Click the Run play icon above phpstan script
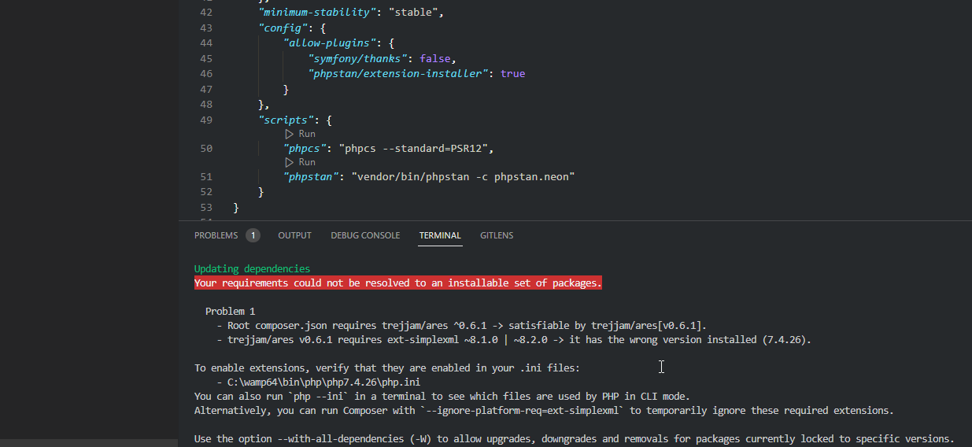The width and height of the screenshot is (972, 447). point(290,162)
